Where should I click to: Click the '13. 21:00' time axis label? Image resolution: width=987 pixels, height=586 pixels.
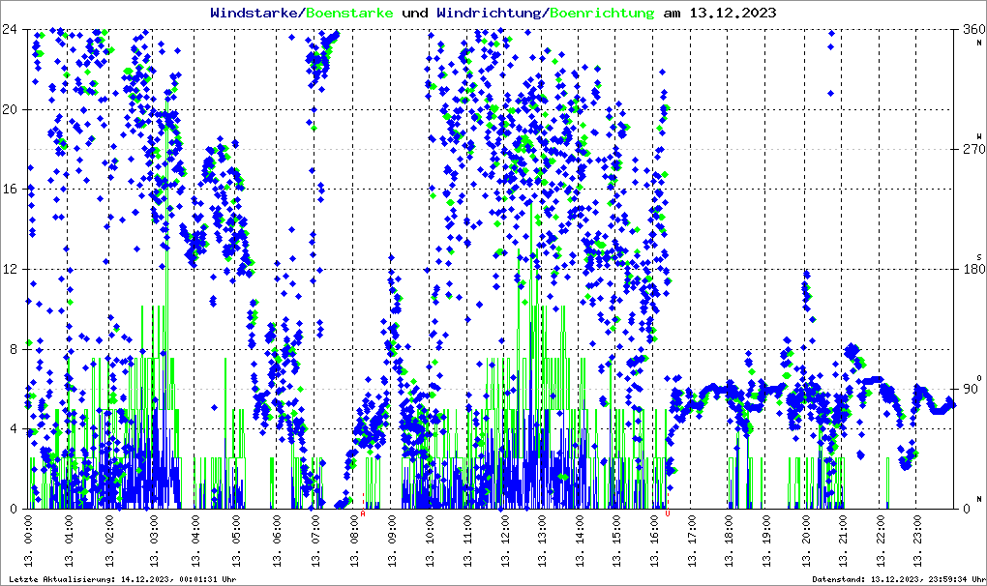coord(842,541)
